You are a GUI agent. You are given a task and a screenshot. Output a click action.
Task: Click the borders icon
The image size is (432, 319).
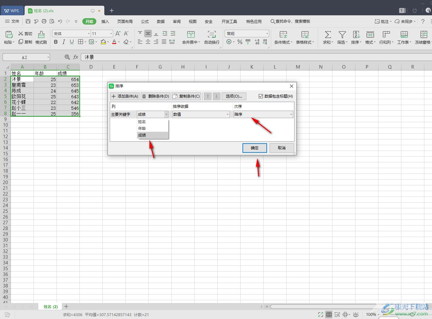80,42
